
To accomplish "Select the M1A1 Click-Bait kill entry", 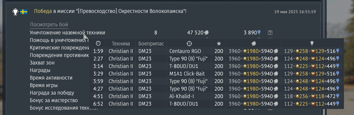I will point(187,74).
